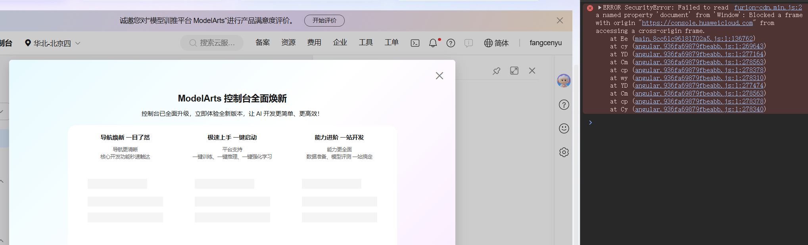Open the feedback chat bubble icon
Screen dimensions: 808x245
[468, 43]
